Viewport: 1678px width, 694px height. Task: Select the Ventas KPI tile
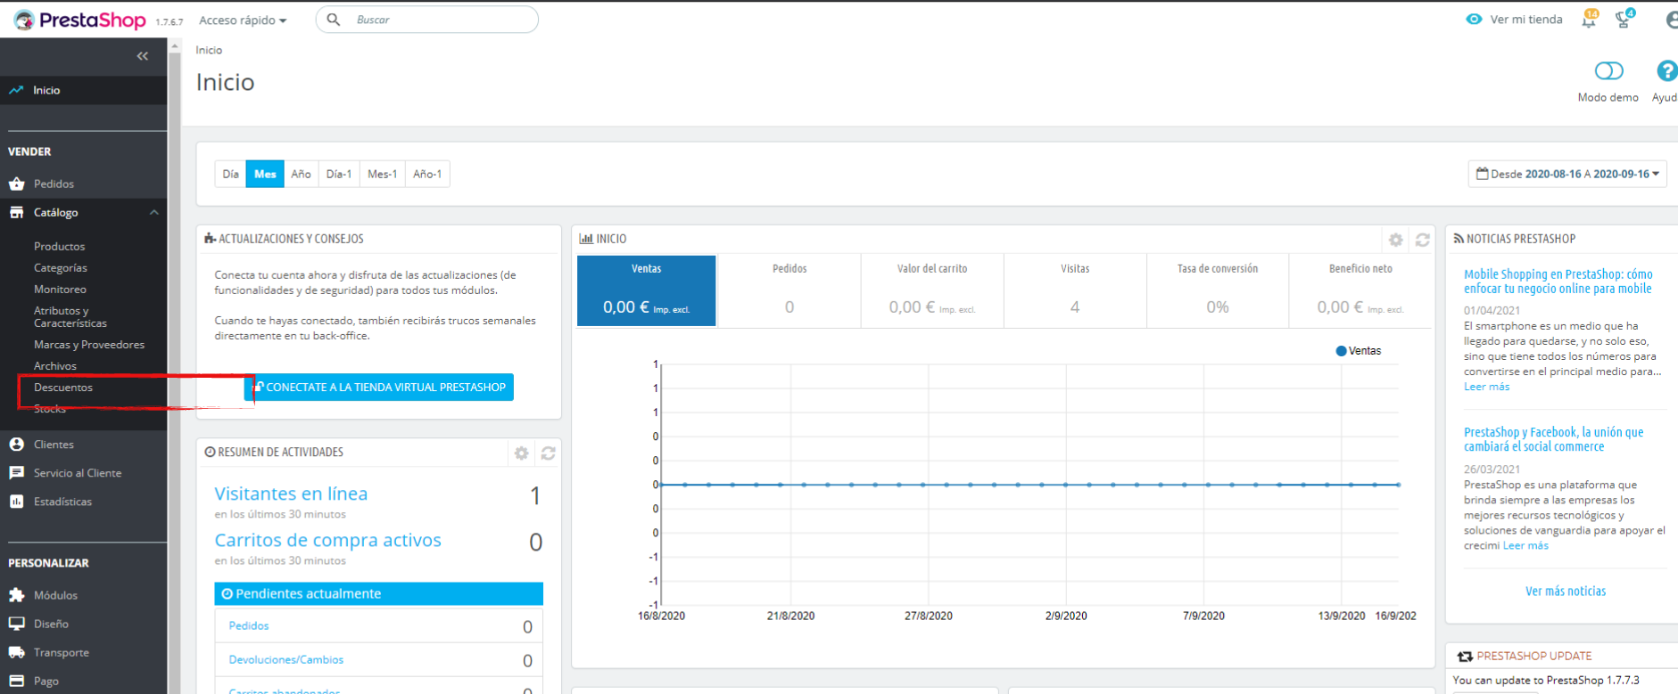(x=647, y=290)
